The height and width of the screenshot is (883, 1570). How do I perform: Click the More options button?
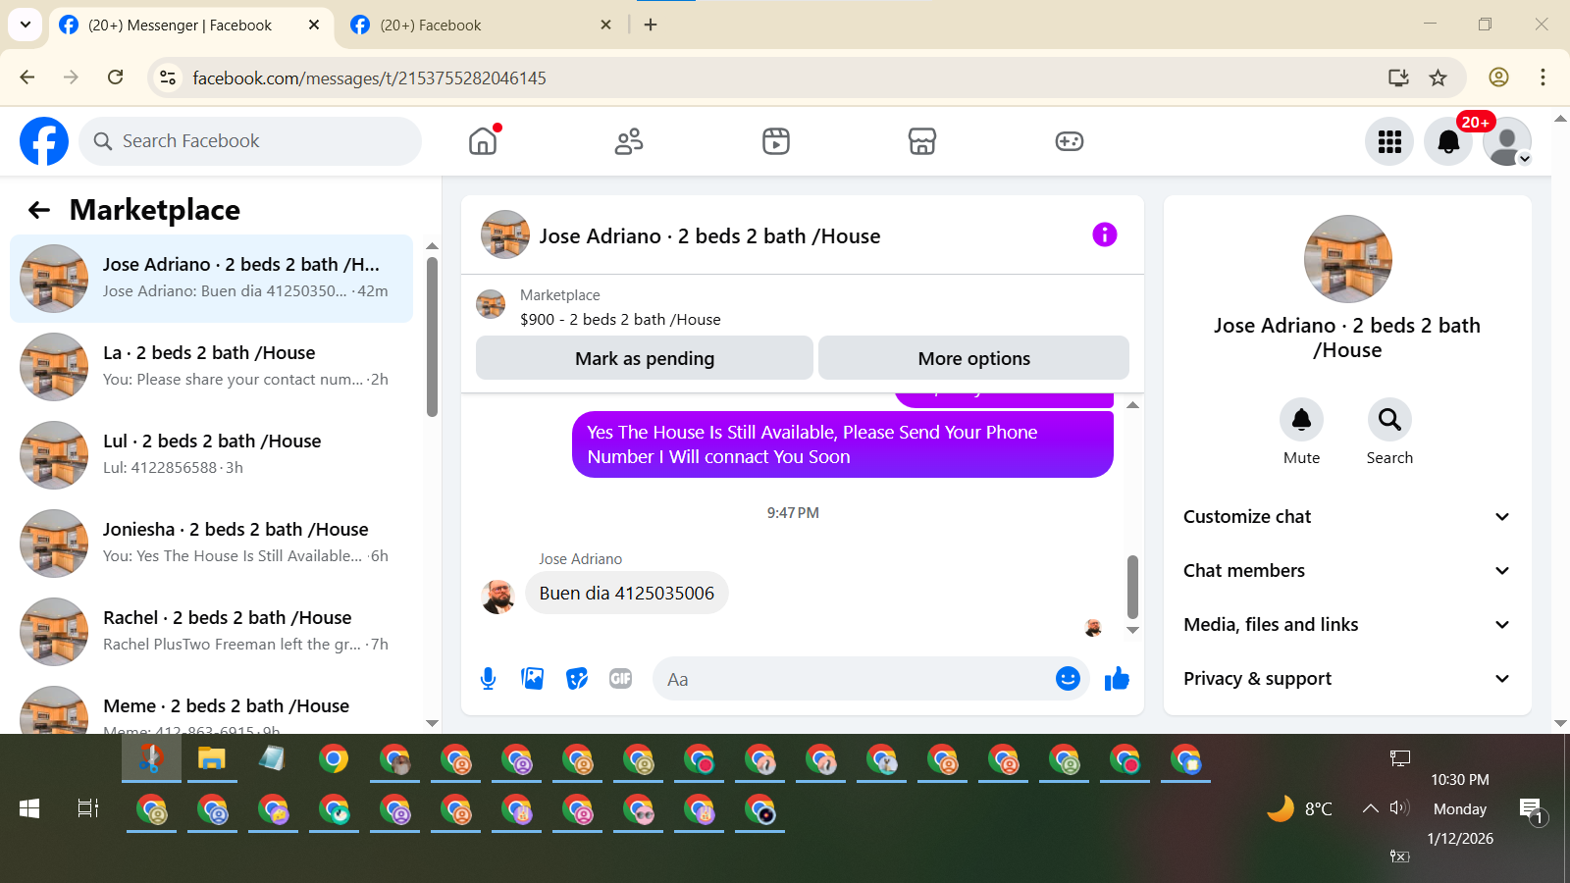pyautogui.click(x=973, y=358)
